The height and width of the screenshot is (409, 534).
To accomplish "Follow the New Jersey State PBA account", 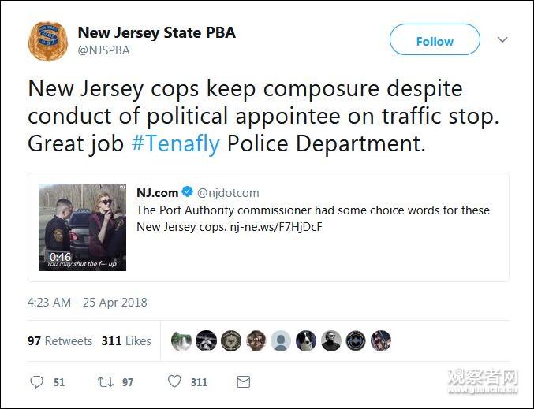I will (x=435, y=41).
